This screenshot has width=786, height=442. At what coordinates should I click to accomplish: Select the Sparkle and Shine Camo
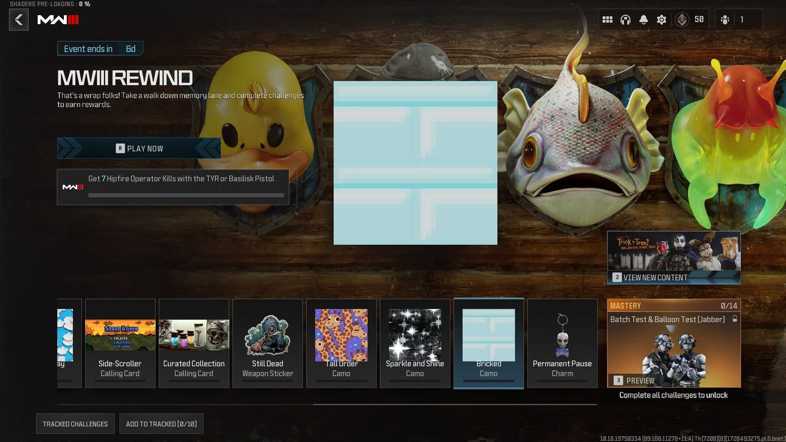tap(415, 343)
